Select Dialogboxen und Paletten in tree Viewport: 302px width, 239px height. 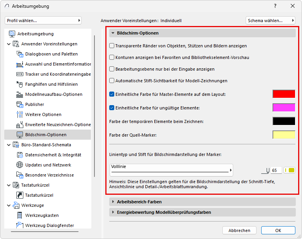click(x=51, y=54)
